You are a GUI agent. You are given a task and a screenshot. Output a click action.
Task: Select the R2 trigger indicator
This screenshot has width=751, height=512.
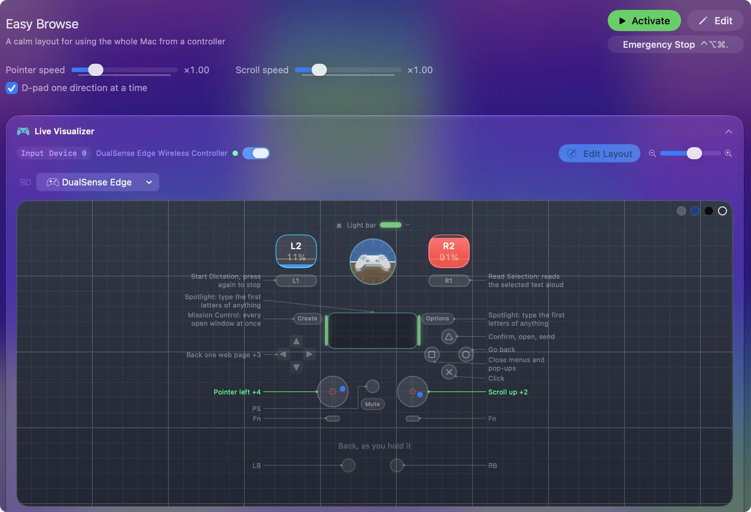pos(449,251)
